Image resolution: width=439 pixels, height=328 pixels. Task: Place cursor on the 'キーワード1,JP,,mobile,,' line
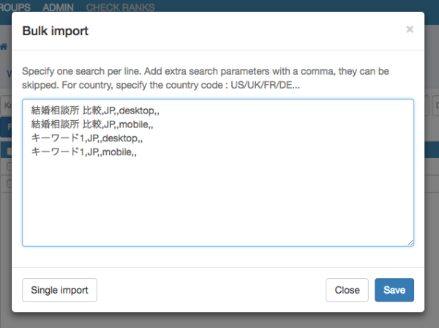pyautogui.click(x=84, y=152)
